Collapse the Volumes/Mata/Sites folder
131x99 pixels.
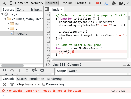[x=5, y=19]
